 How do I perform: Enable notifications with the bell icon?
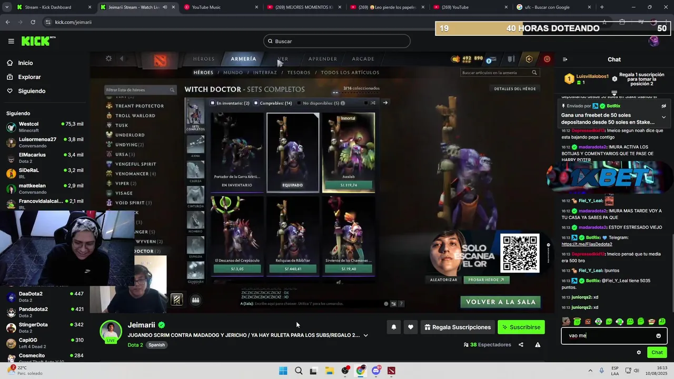click(x=393, y=327)
